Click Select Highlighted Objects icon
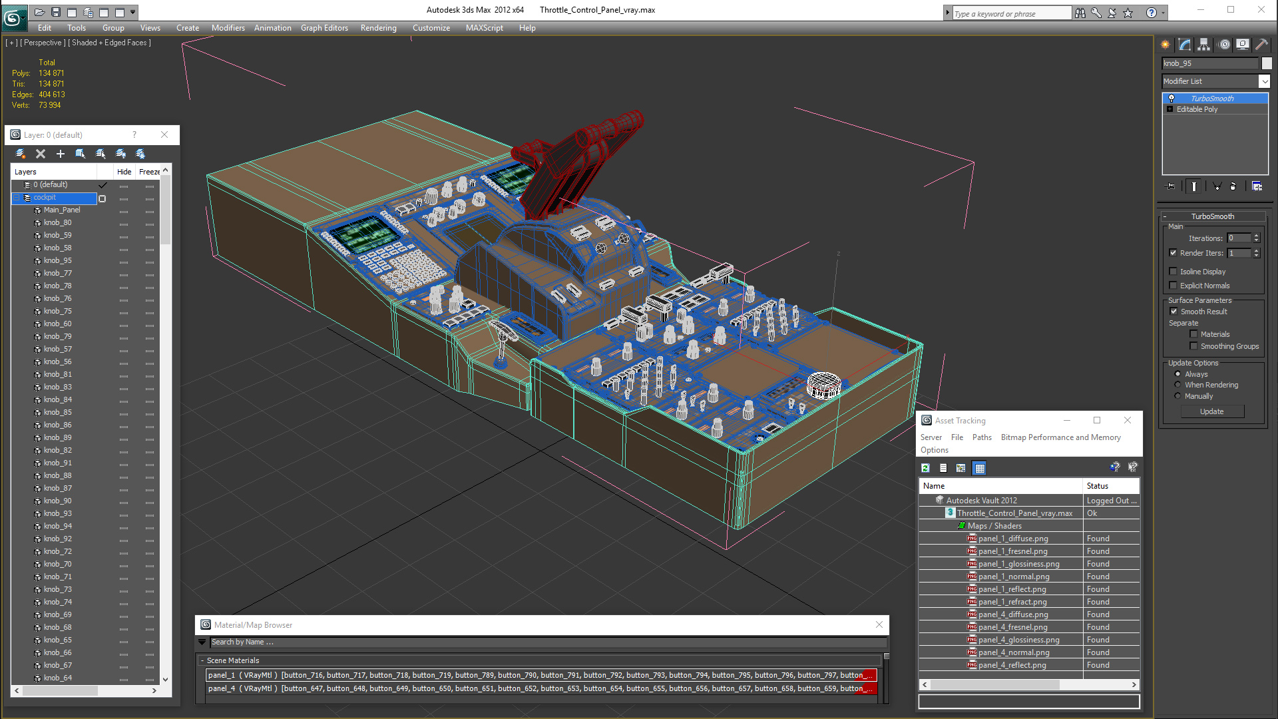This screenshot has width=1278, height=719. (81, 154)
